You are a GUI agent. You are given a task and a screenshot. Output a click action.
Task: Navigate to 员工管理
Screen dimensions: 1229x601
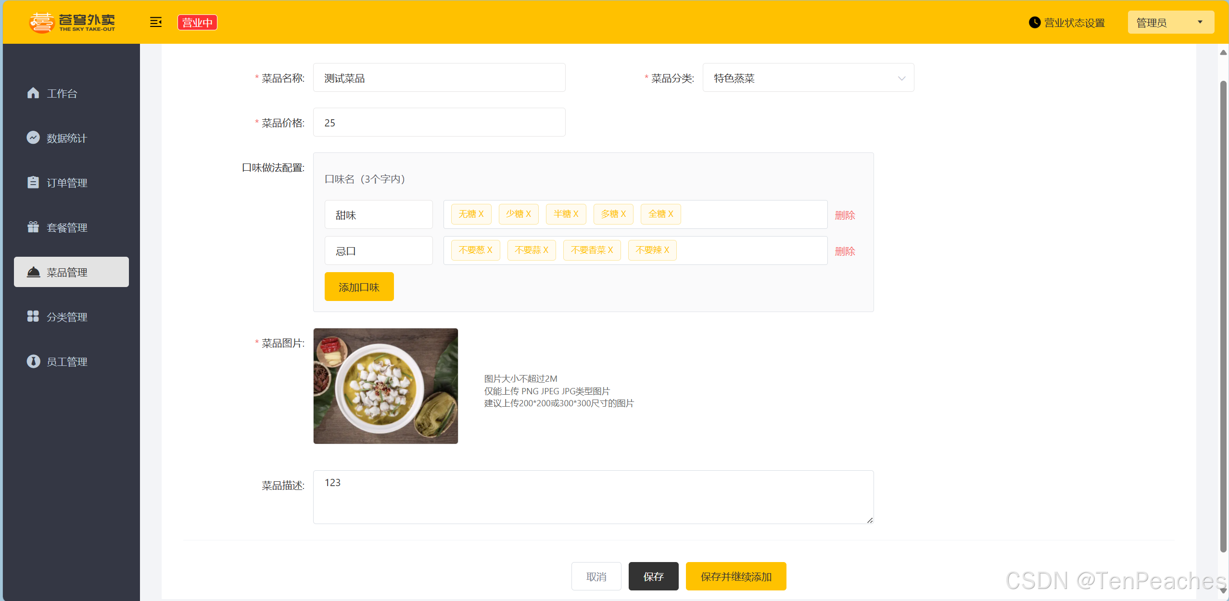click(x=71, y=362)
